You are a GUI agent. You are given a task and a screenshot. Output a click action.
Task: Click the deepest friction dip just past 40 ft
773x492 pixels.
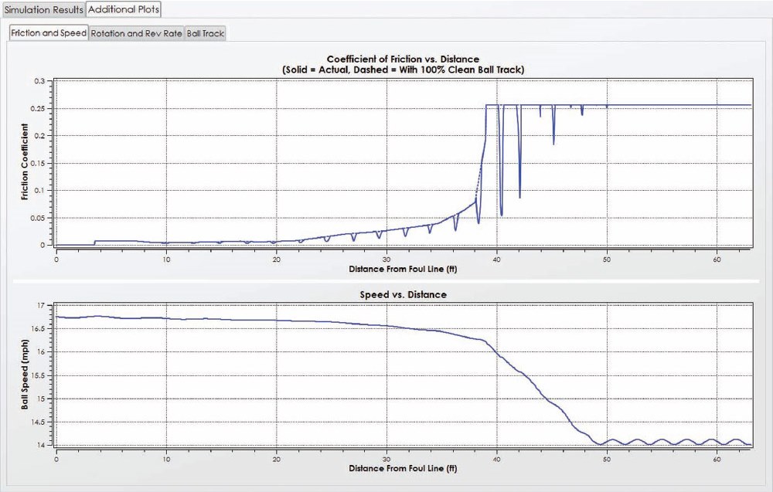coord(502,214)
